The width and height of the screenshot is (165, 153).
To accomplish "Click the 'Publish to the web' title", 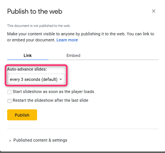I will [35, 11].
